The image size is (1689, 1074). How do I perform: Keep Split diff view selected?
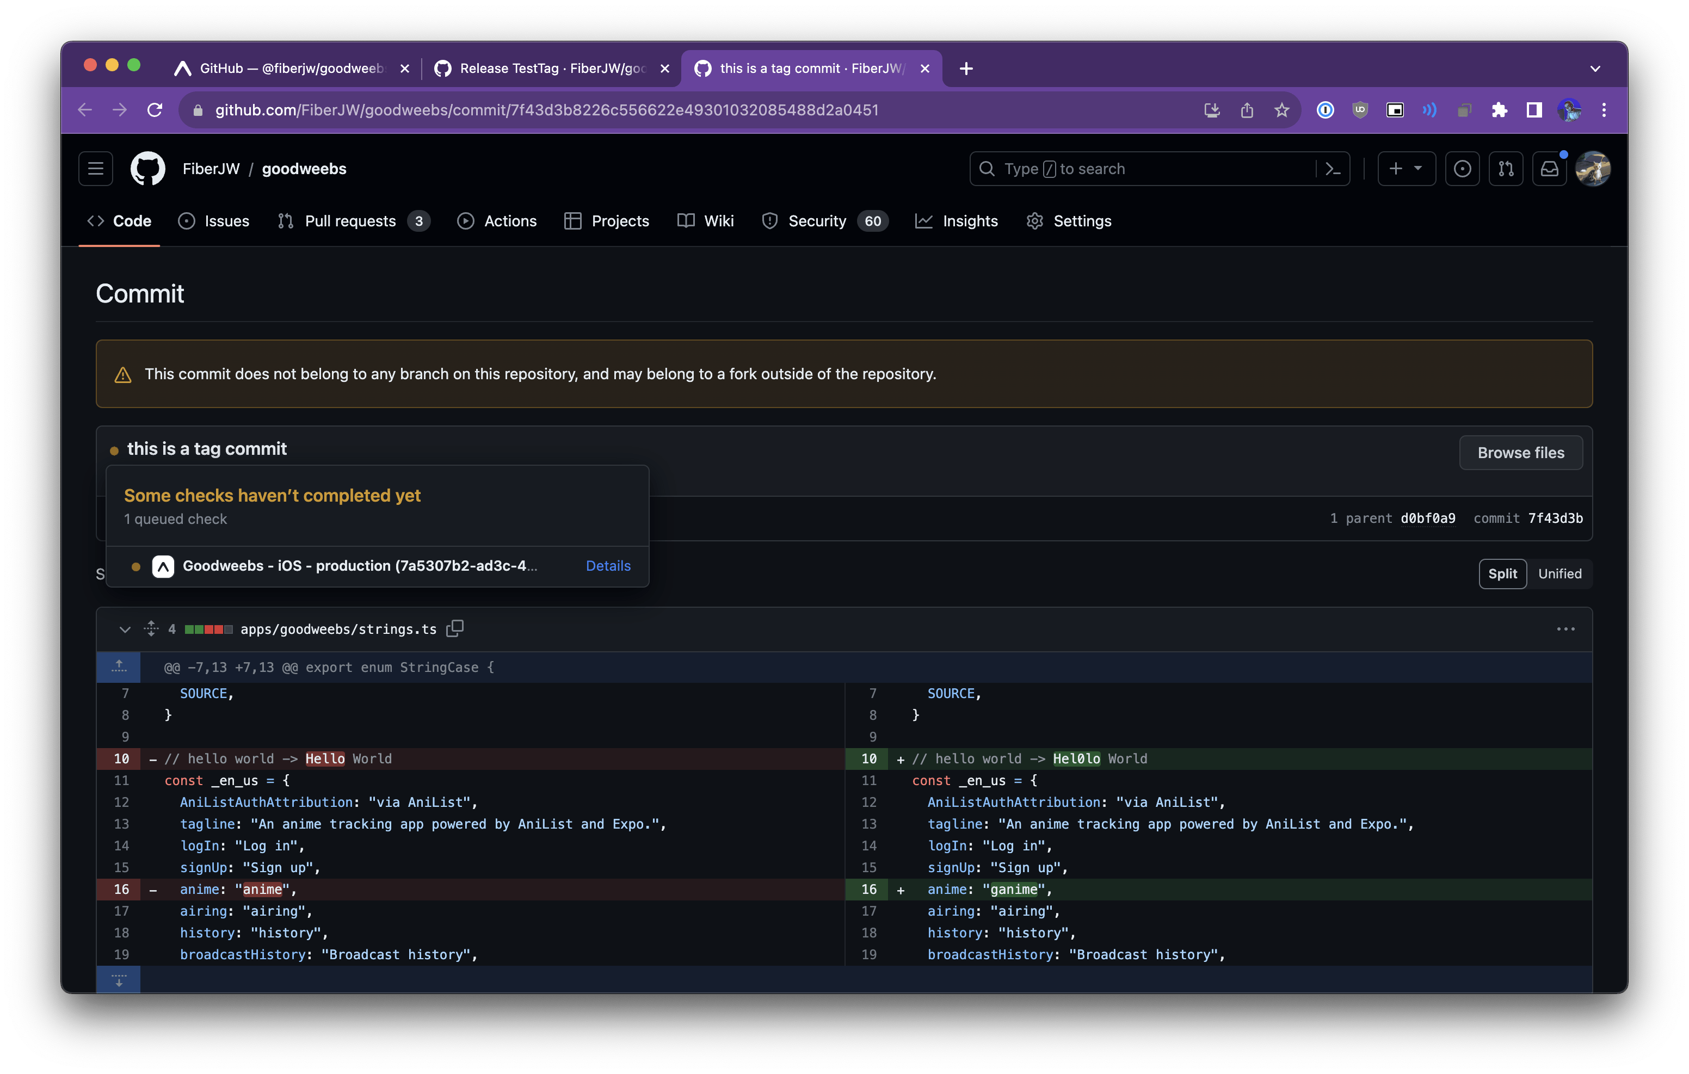tap(1502, 573)
